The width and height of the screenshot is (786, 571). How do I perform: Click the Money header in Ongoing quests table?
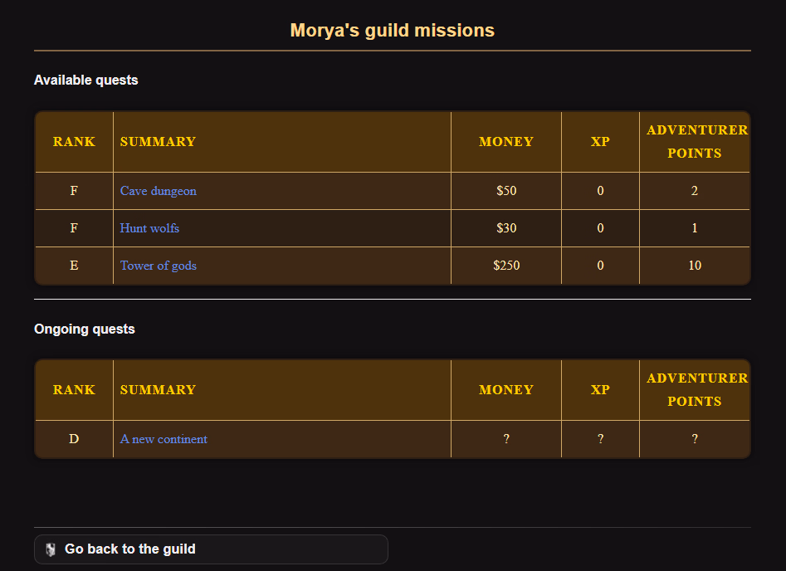click(x=505, y=390)
